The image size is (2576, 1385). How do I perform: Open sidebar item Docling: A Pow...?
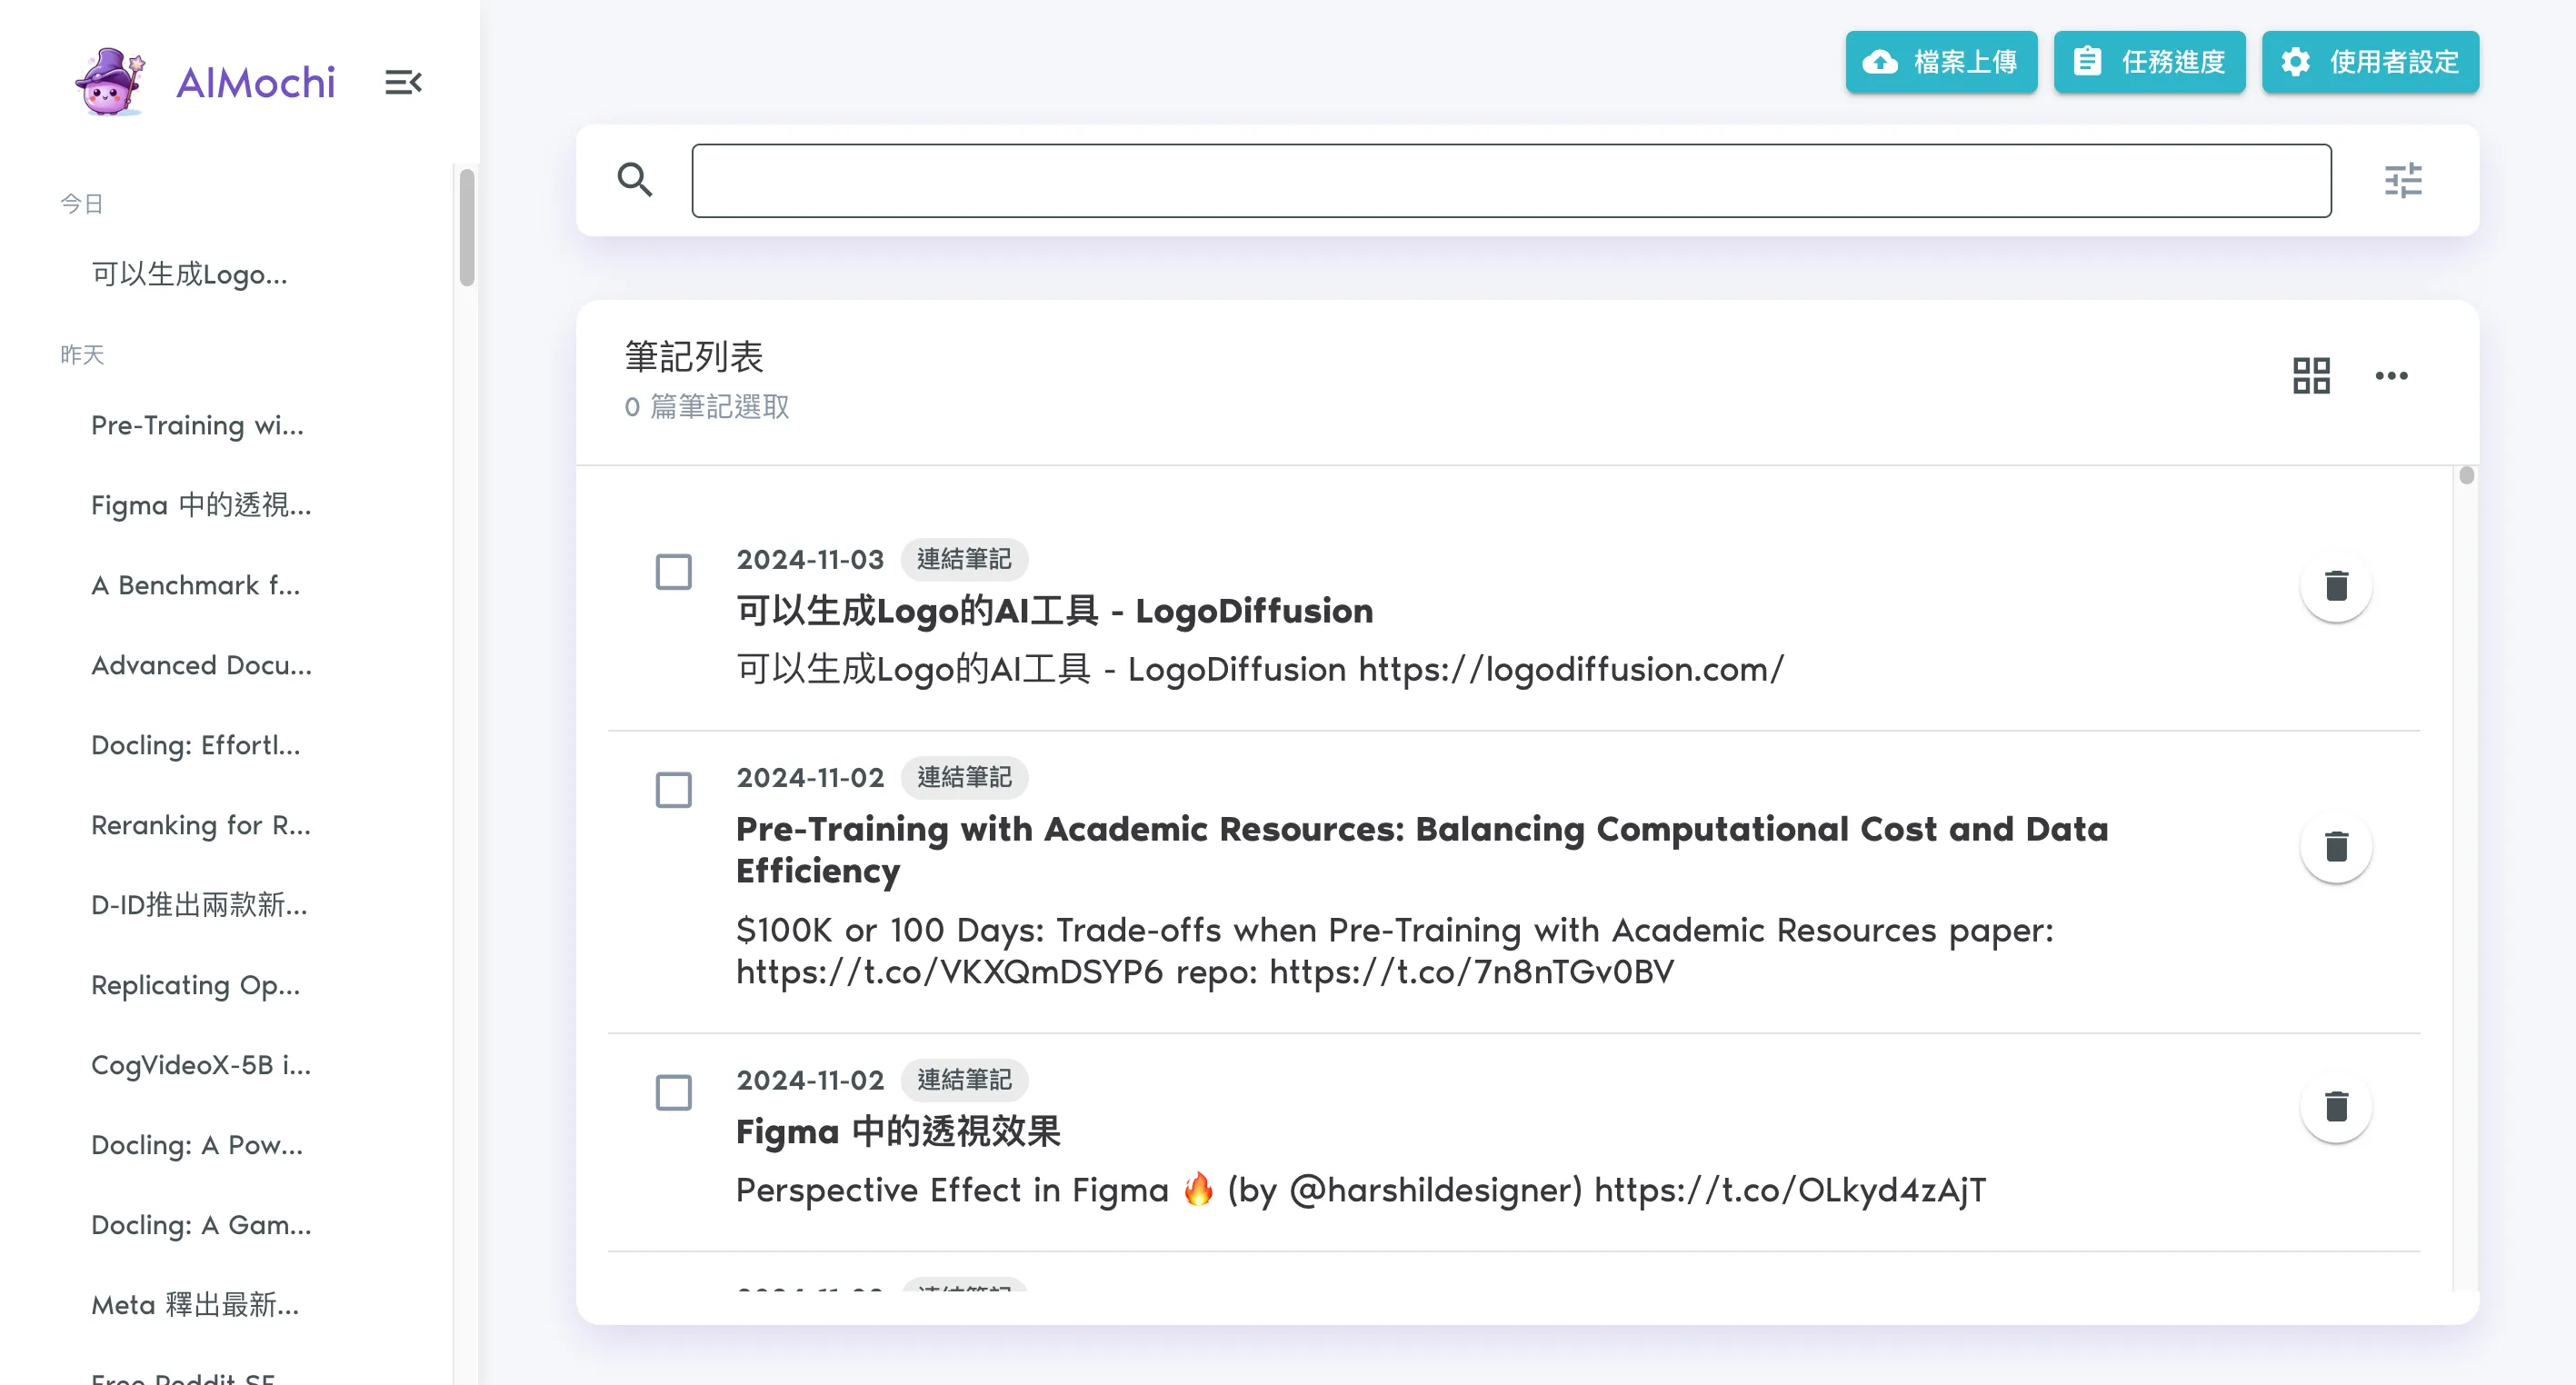coord(196,1146)
